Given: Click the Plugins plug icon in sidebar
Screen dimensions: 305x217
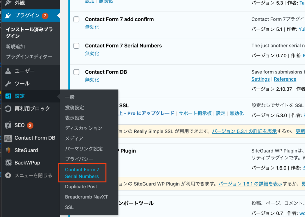Looking at the screenshot, I should click(8, 16).
